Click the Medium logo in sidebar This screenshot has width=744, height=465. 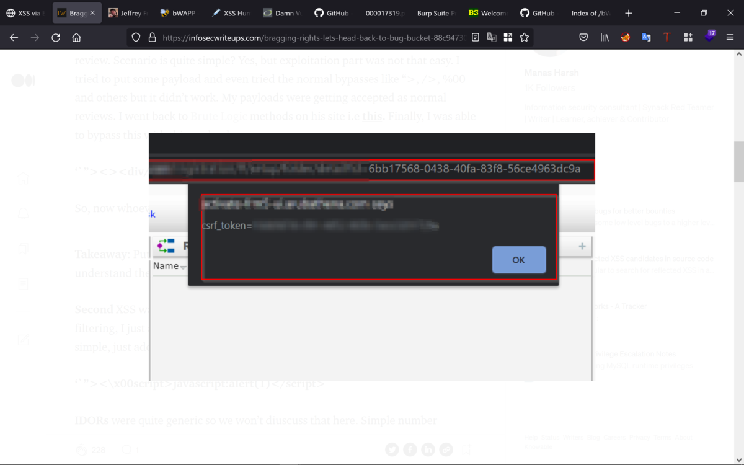(x=23, y=81)
